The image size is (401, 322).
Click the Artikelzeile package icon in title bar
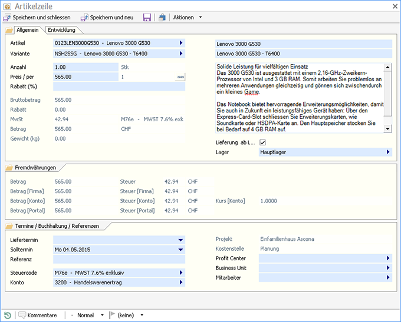pyautogui.click(x=7, y=6)
